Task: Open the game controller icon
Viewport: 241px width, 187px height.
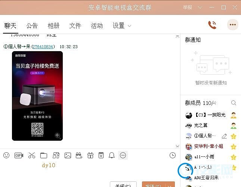Action: pyautogui.click(x=79, y=155)
